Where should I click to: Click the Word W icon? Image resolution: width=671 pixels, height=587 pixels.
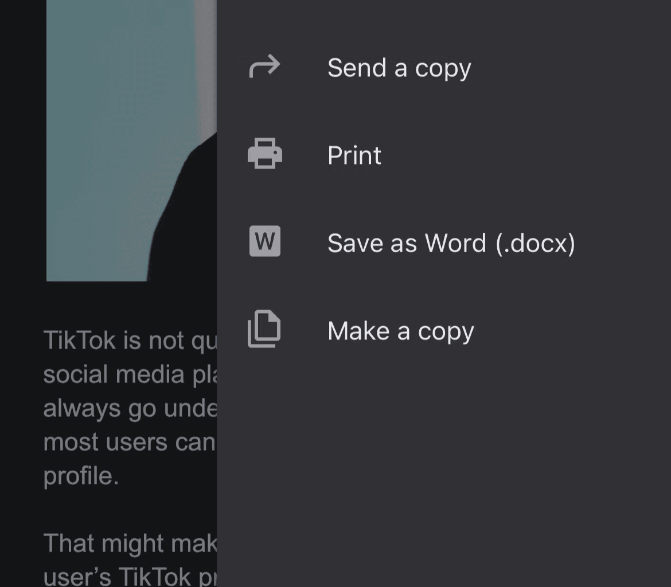pos(265,241)
